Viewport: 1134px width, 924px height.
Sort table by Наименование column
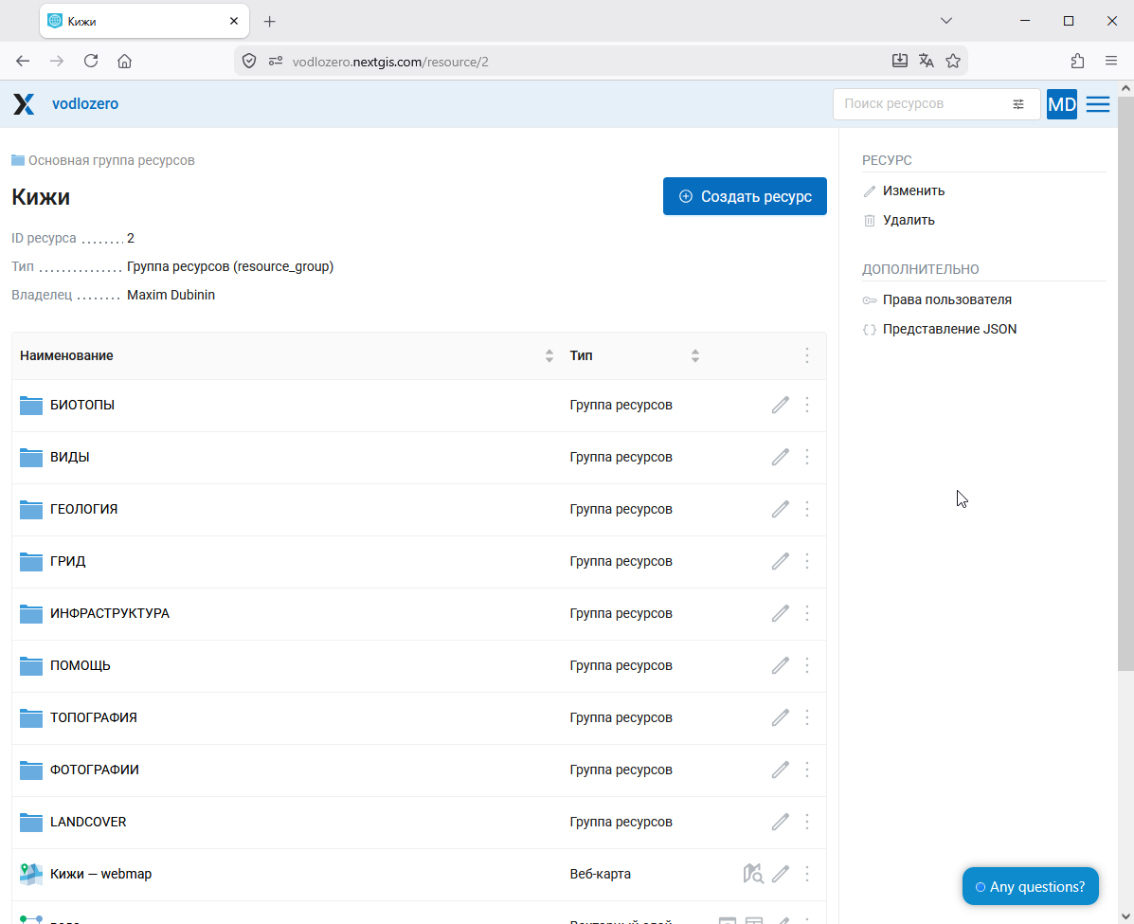click(549, 356)
